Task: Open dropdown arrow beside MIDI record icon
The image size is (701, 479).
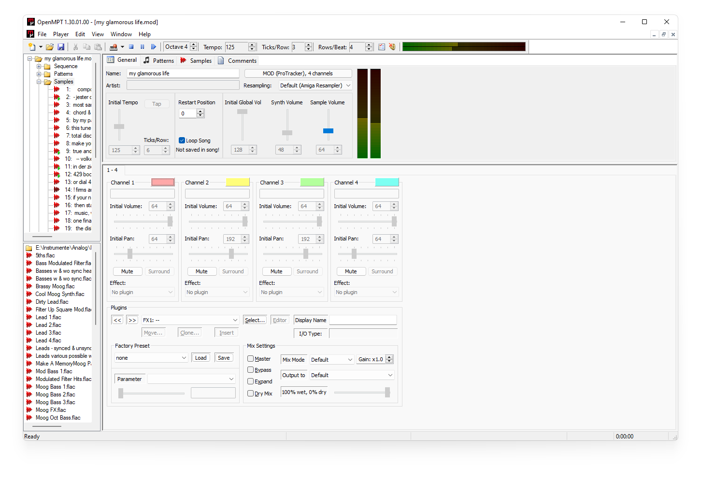Action: [122, 47]
